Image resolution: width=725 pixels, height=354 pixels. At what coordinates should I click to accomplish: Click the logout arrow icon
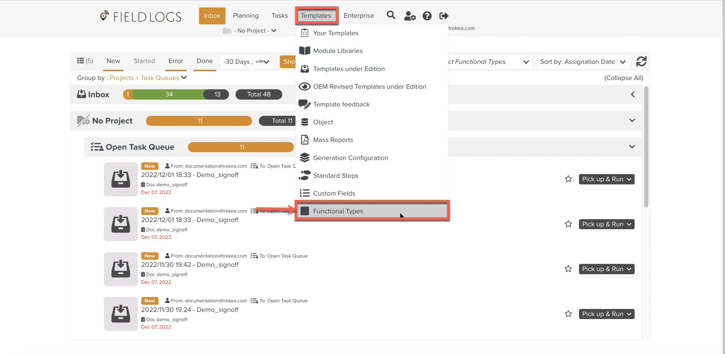pyautogui.click(x=443, y=16)
